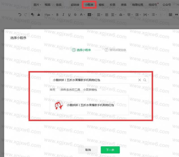The width and height of the screenshot is (179, 157).
Task: Open the 小程序 insert menu
Action: point(89,5)
